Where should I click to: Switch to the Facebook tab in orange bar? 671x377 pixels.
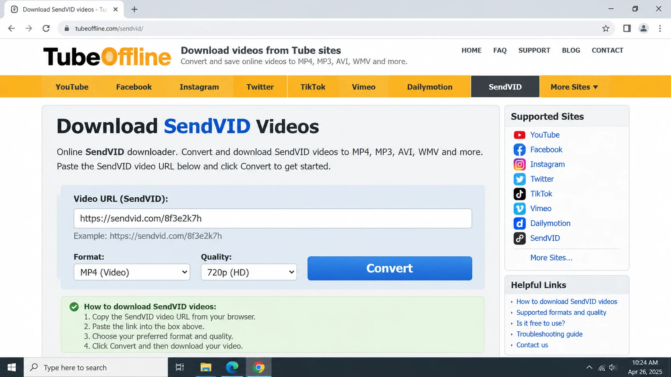point(134,87)
